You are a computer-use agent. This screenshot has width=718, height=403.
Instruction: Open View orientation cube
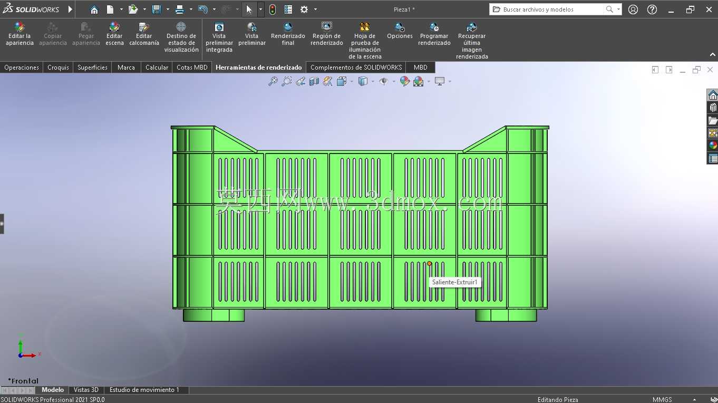tap(342, 81)
